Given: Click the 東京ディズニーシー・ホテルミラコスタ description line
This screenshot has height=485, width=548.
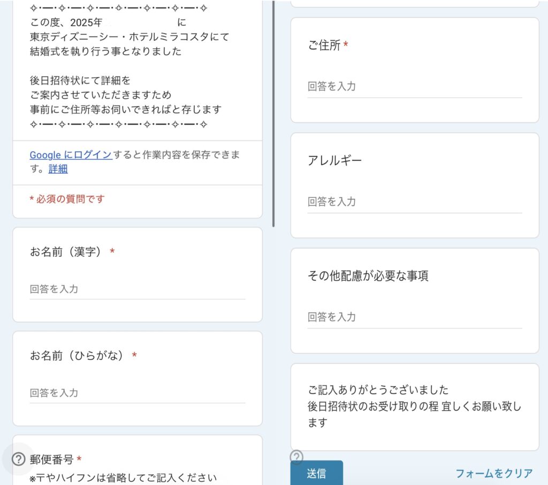Looking at the screenshot, I should pyautogui.click(x=129, y=37).
